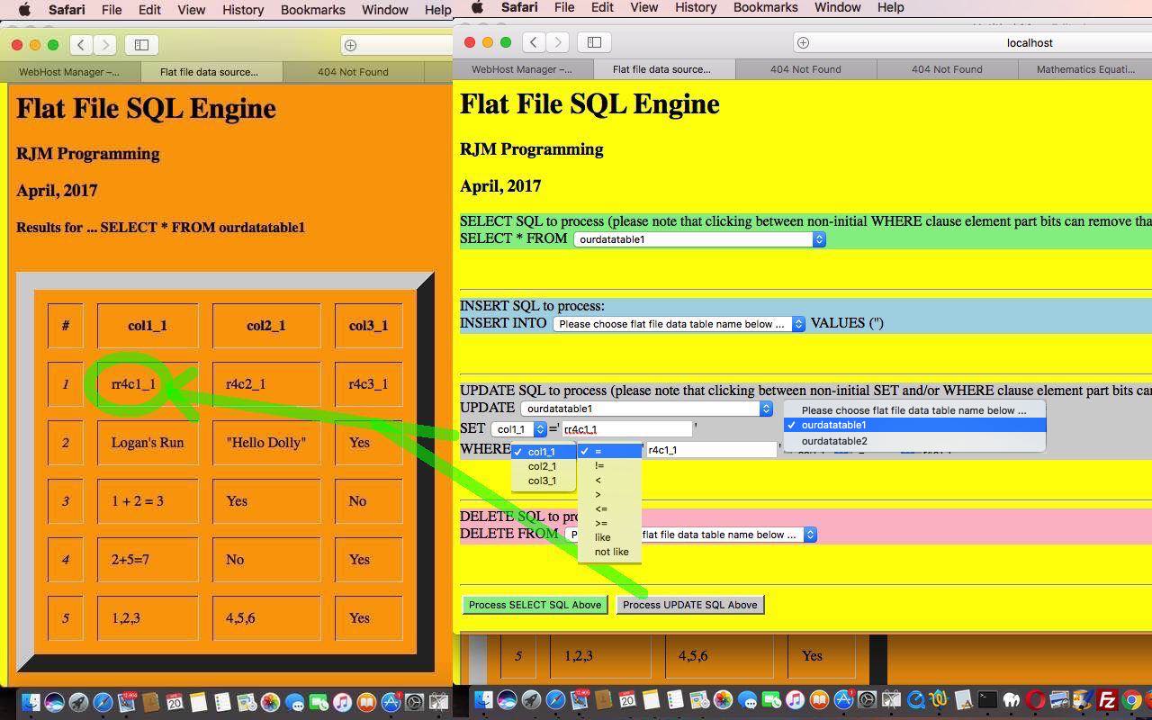Click the Logan's Run table cell
This screenshot has height=720, width=1152.
coord(147,443)
